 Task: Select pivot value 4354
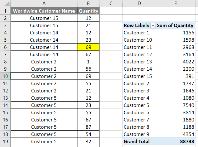click(x=176, y=134)
